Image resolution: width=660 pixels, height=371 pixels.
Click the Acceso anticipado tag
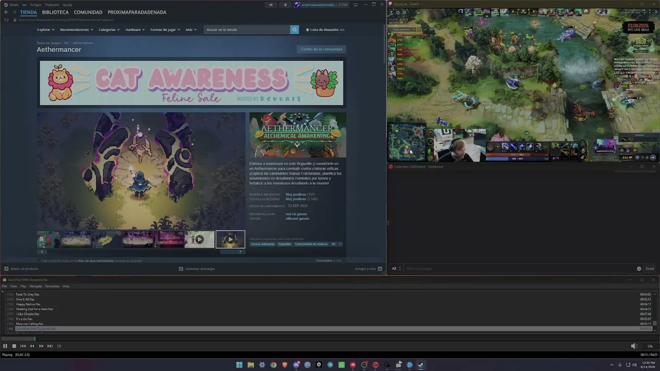tap(263, 244)
